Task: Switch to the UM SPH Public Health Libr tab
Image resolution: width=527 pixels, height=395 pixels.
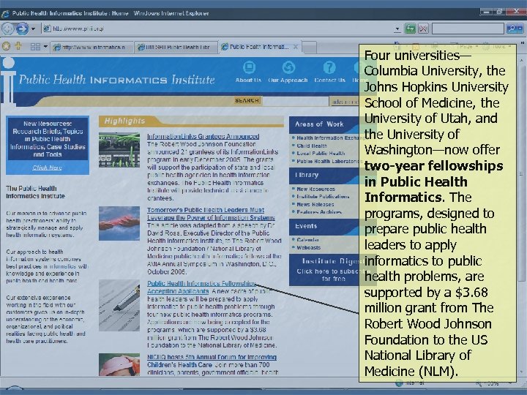Action: [x=176, y=48]
